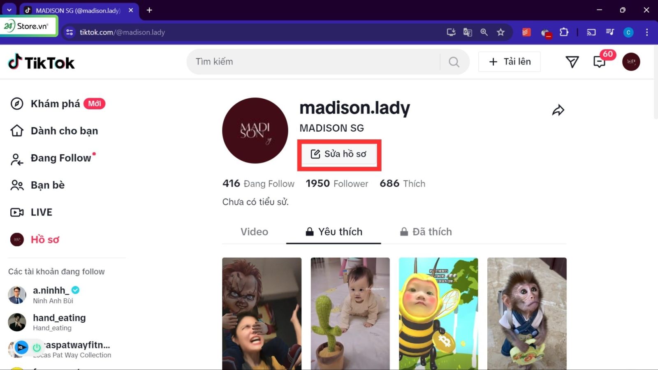Open the site information icon
Image resolution: width=658 pixels, height=370 pixels.
click(x=70, y=32)
